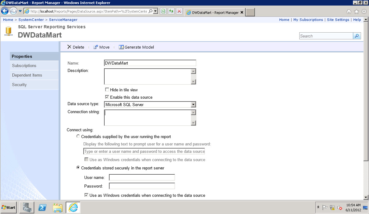Click the red Stop loading icon
The width and height of the screenshot is (369, 214).
(179, 11)
